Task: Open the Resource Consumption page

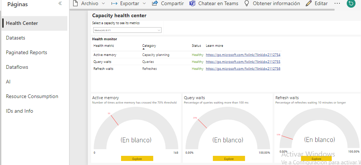Action: click(x=32, y=96)
